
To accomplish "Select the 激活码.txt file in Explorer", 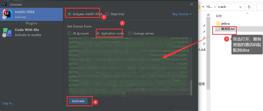I will point(228,29).
